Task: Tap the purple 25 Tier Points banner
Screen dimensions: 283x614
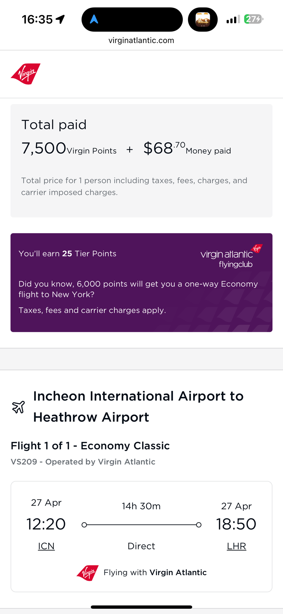Action: (x=141, y=282)
